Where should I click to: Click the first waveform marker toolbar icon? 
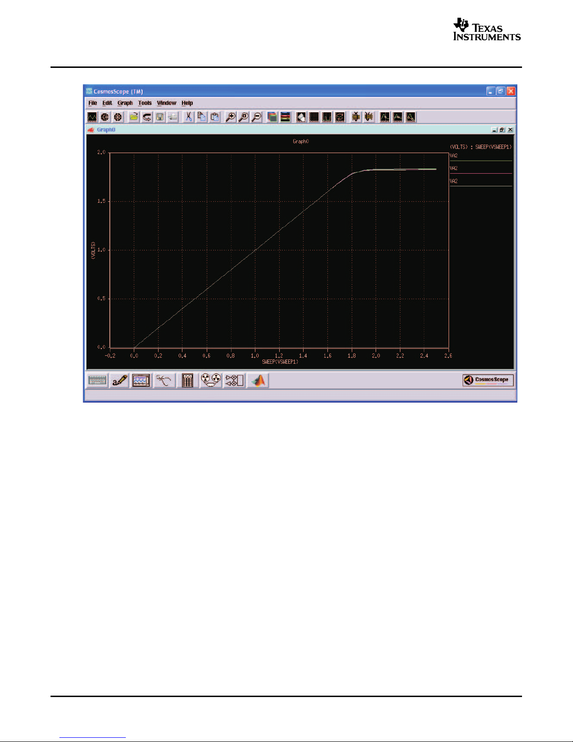(x=384, y=117)
